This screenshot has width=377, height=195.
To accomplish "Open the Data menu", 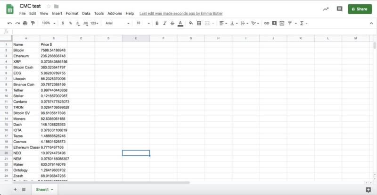I will (x=86, y=14).
